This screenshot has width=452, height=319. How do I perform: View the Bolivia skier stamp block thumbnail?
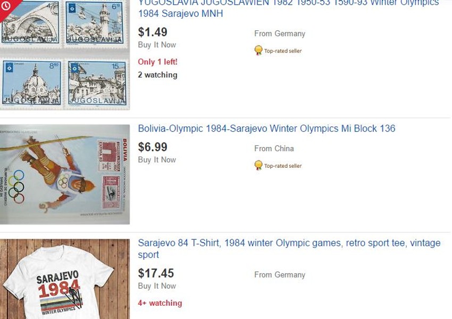click(x=65, y=174)
